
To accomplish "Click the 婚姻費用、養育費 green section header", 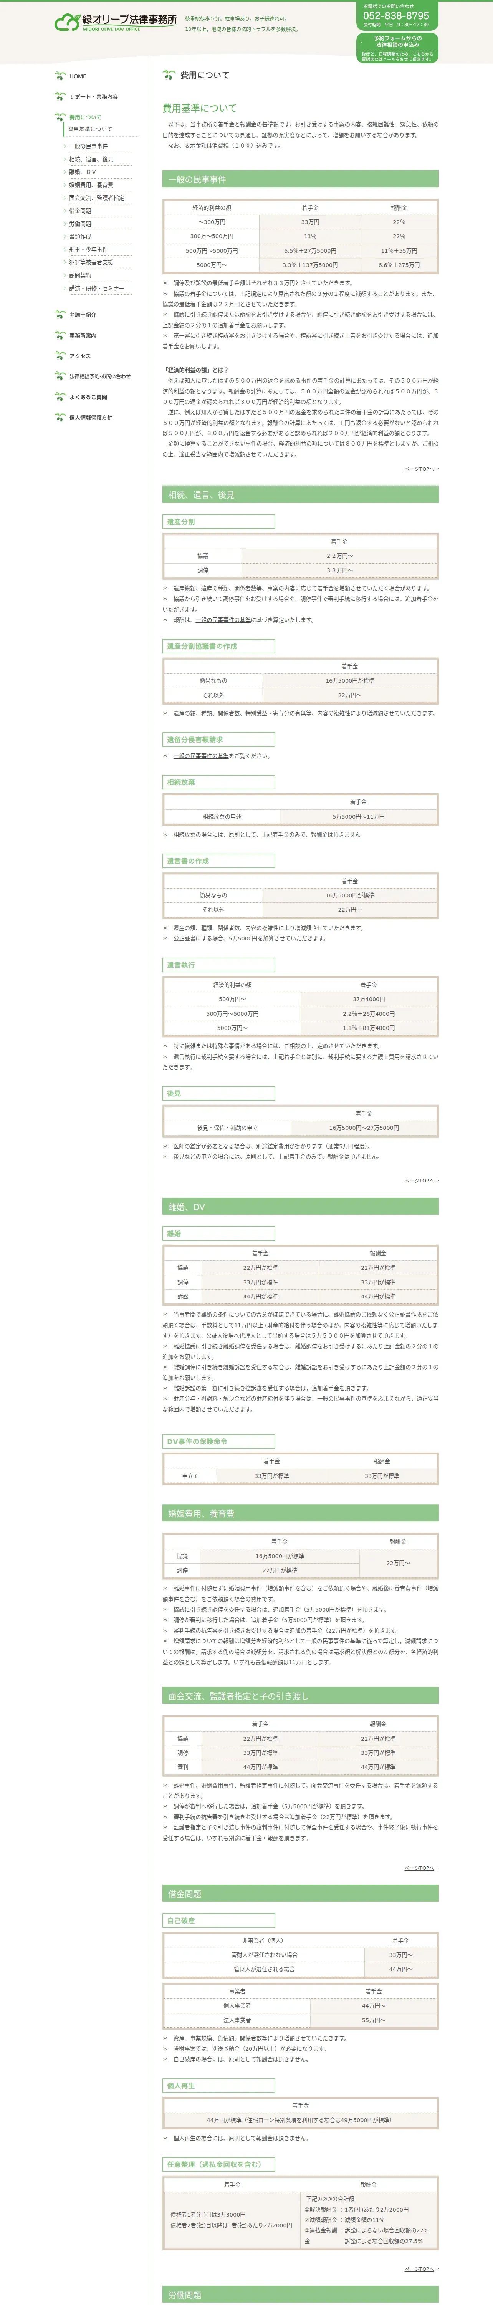I will (301, 1514).
